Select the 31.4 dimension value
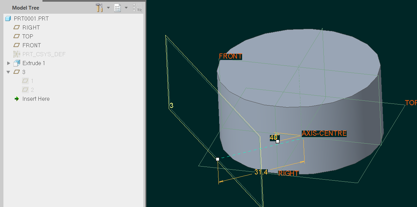 [262, 172]
